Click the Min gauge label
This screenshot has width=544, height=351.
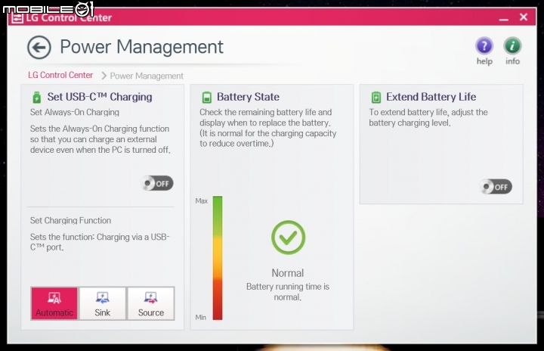[x=200, y=317]
